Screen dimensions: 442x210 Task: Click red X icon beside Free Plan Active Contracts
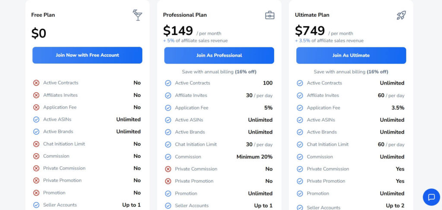coord(36,83)
